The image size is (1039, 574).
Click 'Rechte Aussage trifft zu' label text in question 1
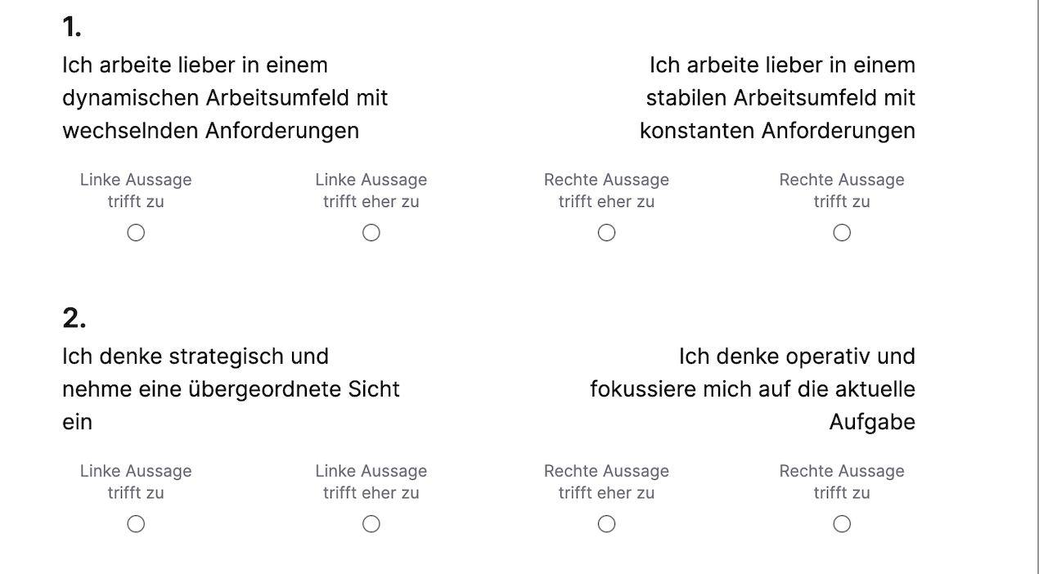(842, 191)
